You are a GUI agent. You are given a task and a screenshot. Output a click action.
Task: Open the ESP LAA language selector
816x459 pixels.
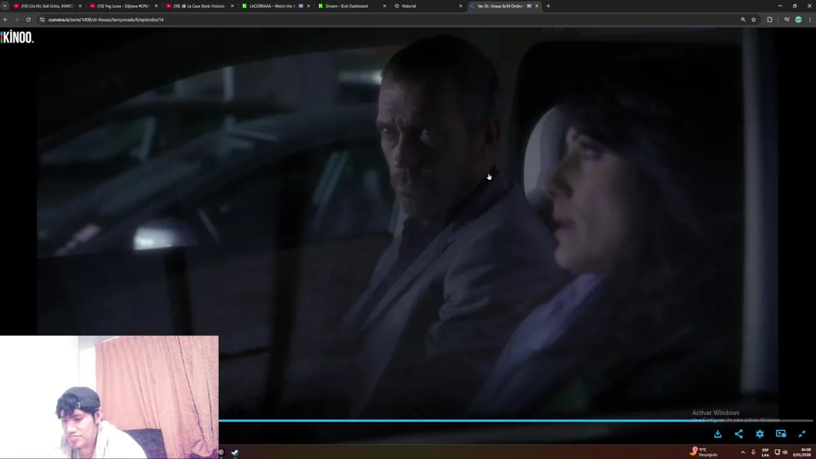[766, 452]
